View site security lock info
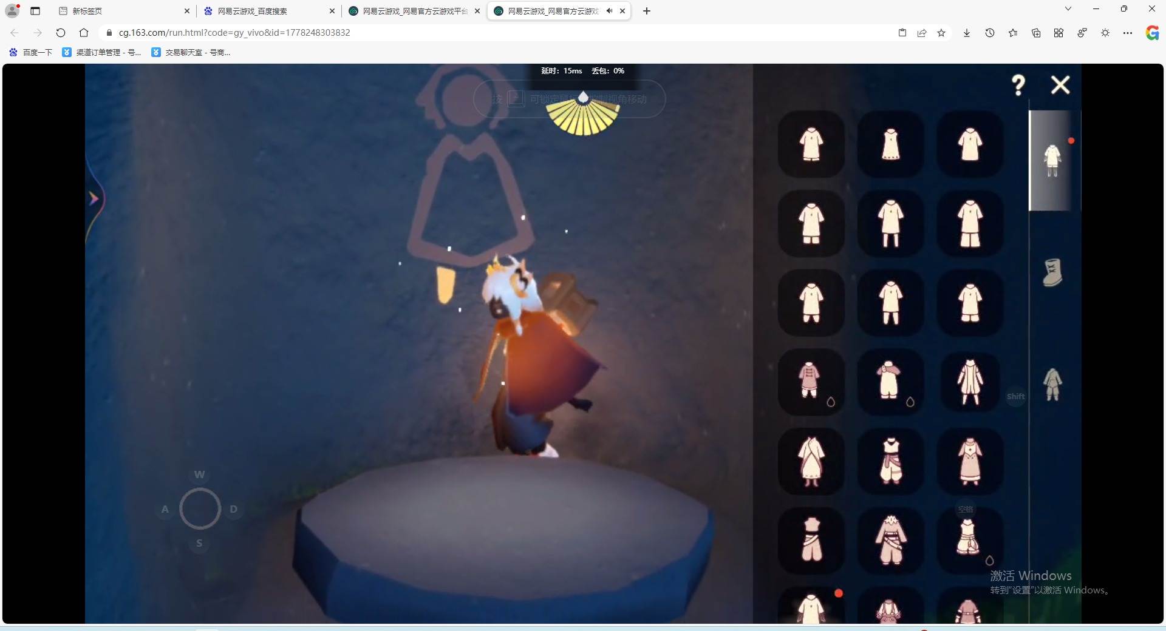The image size is (1166, 631). click(x=109, y=33)
